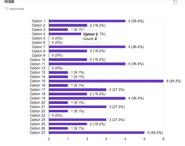The height and width of the screenshot is (146, 185).
Task: Click the Option 3 bar
Action: pyautogui.click(x=58, y=30)
